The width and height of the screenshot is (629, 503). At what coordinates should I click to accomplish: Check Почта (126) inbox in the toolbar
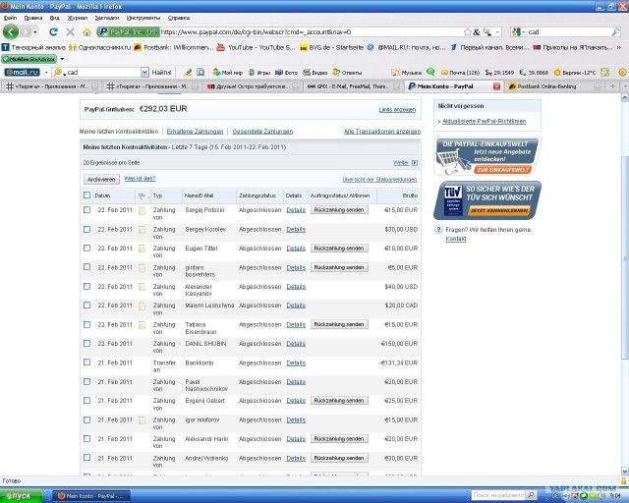460,73
